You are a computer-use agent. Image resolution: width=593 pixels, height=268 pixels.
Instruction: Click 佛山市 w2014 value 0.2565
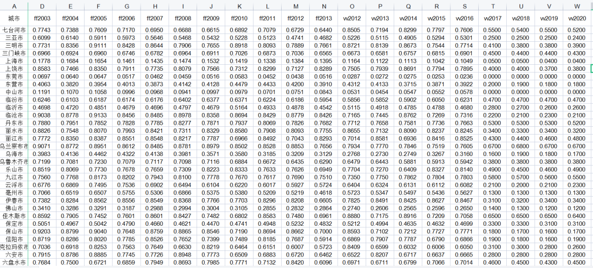click(409, 208)
